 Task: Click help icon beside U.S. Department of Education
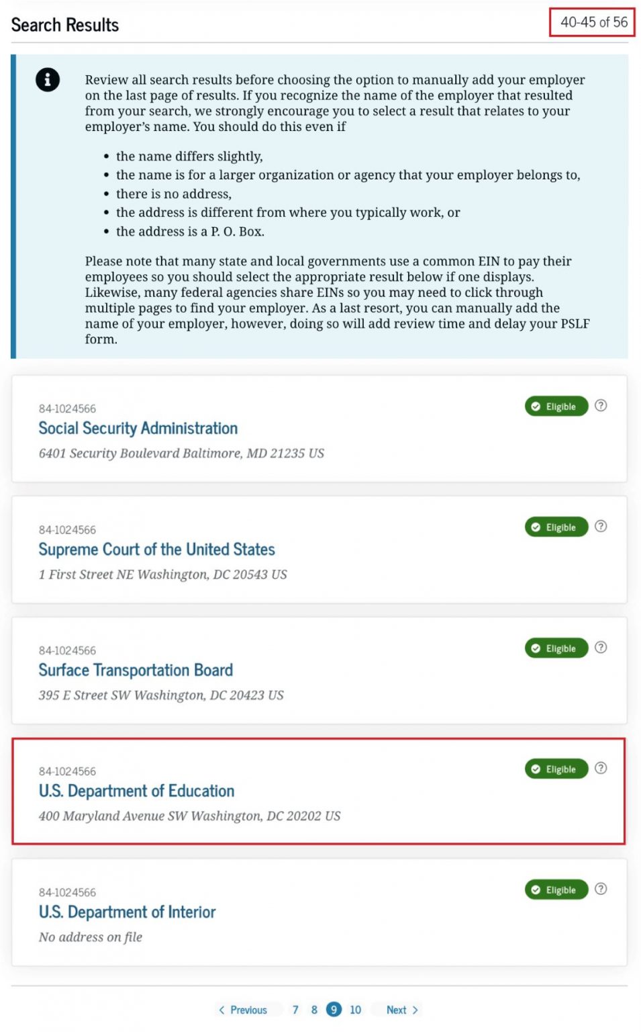[x=601, y=768]
